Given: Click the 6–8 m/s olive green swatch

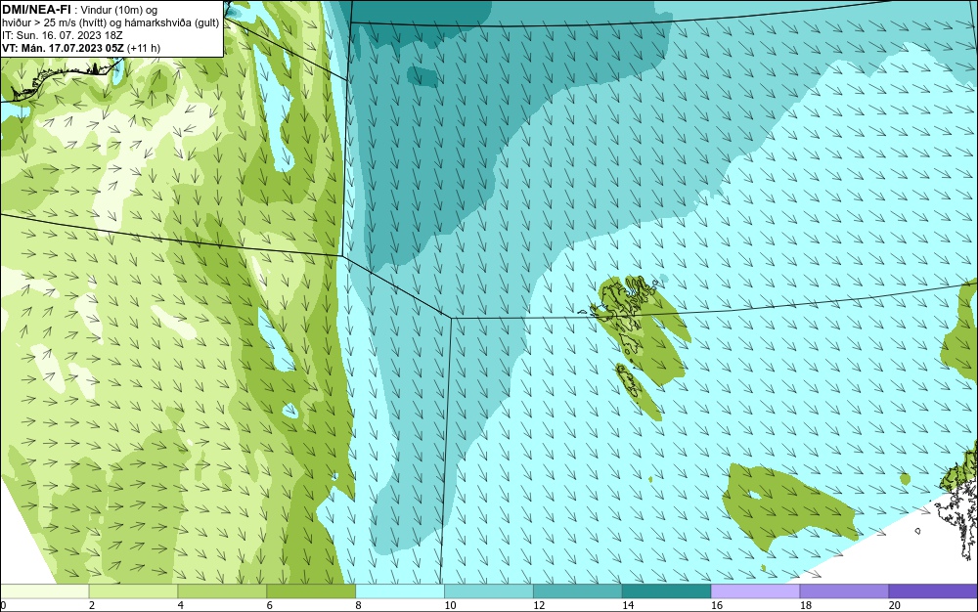Looking at the screenshot, I should pos(311,590).
